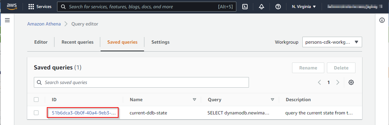Check the current-ddb-state row checkbox

point(36,113)
